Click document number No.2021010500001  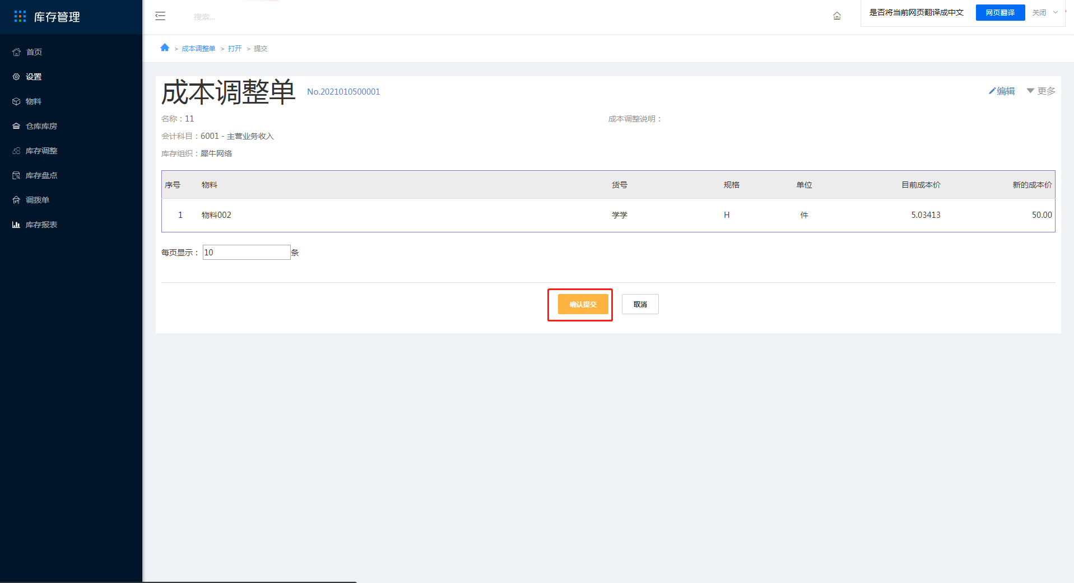[x=343, y=91]
